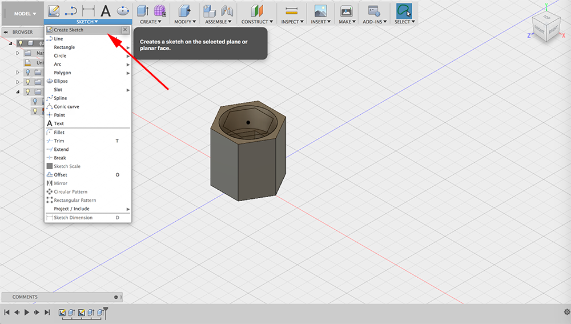The height and width of the screenshot is (324, 571).
Task: Click the Extrude icon above CREATE
Action: tap(143, 11)
